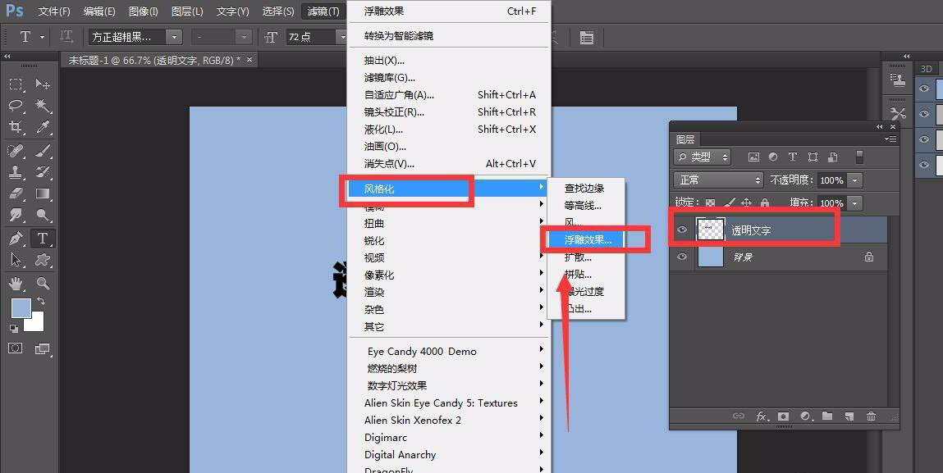Lock all for the layer
The height and width of the screenshot is (473, 943).
click(765, 202)
